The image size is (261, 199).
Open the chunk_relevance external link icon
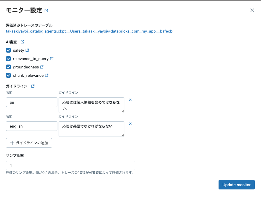pyautogui.click(x=47, y=75)
